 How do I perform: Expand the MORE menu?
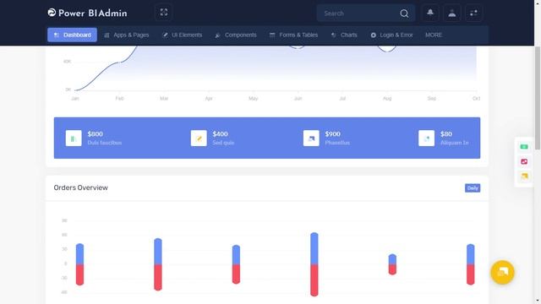click(434, 35)
